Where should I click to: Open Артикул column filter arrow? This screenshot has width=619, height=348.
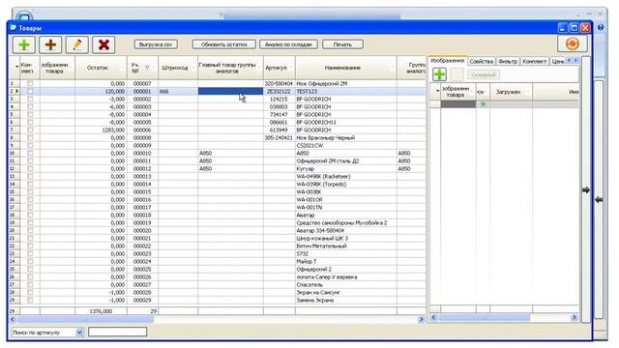[291, 68]
